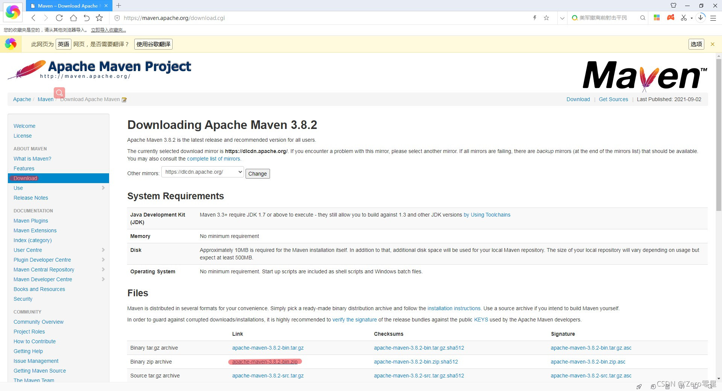Go back with the browser back arrow
The height and width of the screenshot is (391, 722).
coord(33,18)
